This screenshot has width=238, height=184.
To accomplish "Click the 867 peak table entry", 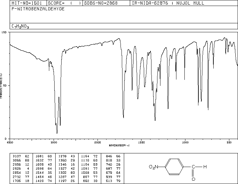I will click(90, 177).
